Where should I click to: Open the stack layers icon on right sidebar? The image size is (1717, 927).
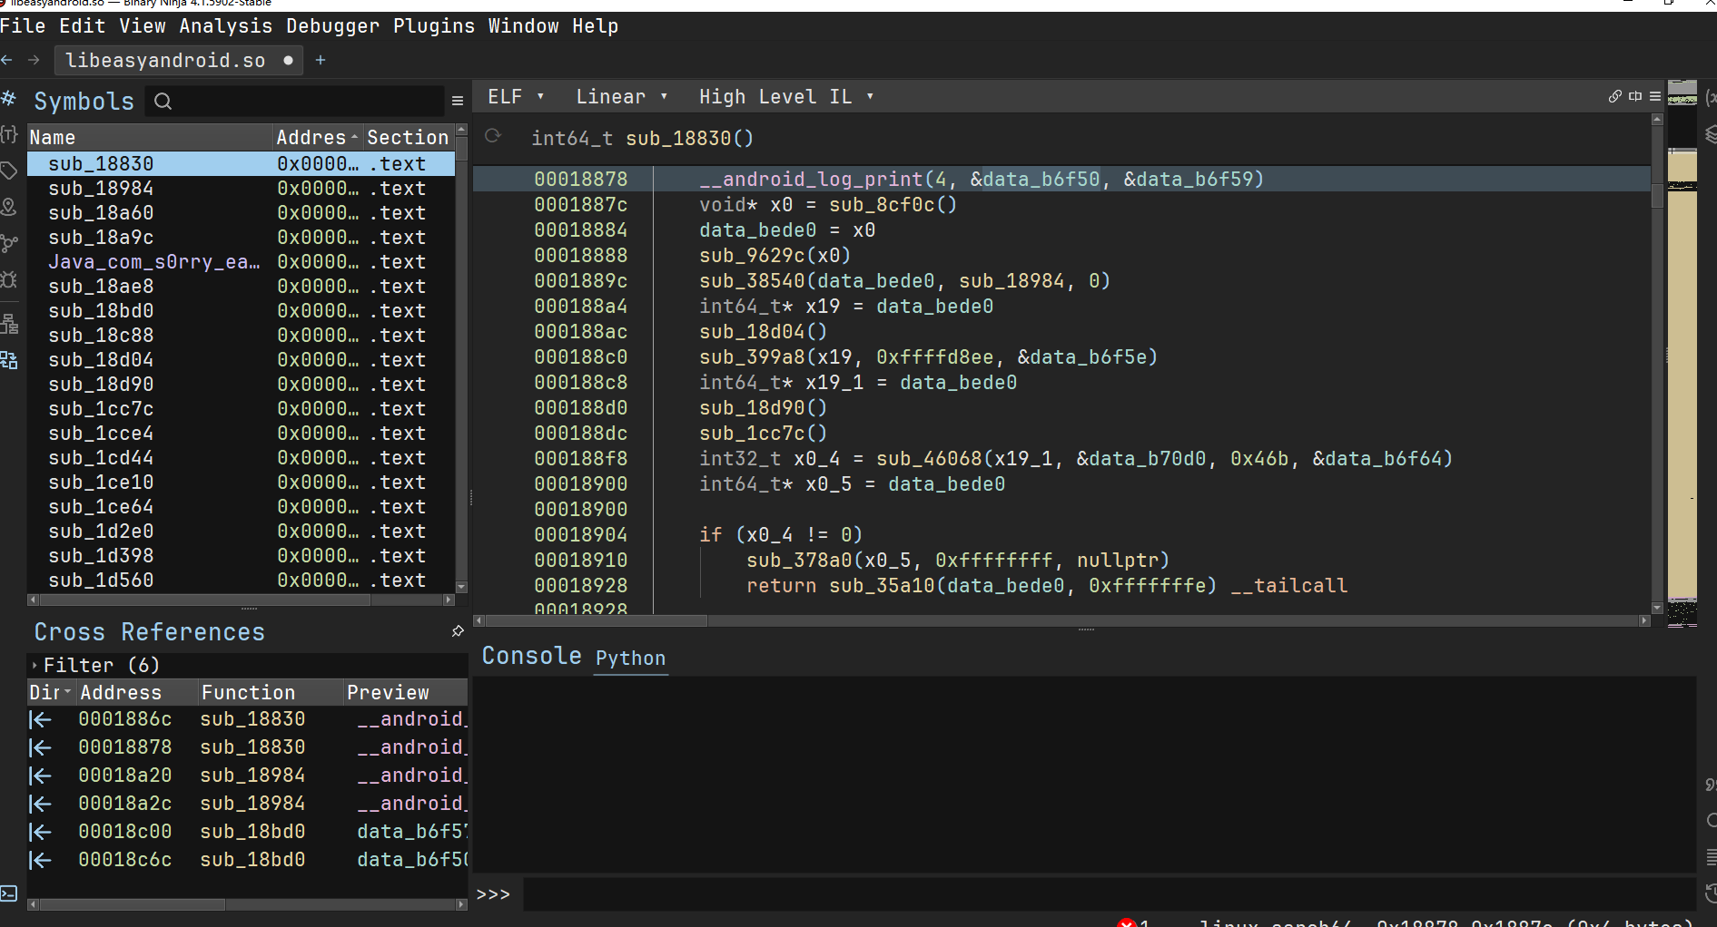coord(1710,135)
